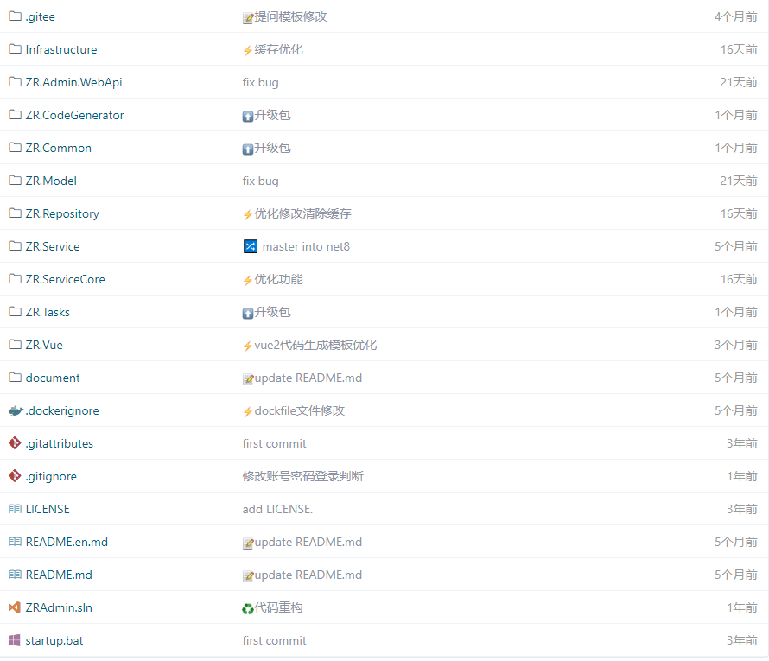
Task: Open the ZR.Vue folder
Action: 44,346
